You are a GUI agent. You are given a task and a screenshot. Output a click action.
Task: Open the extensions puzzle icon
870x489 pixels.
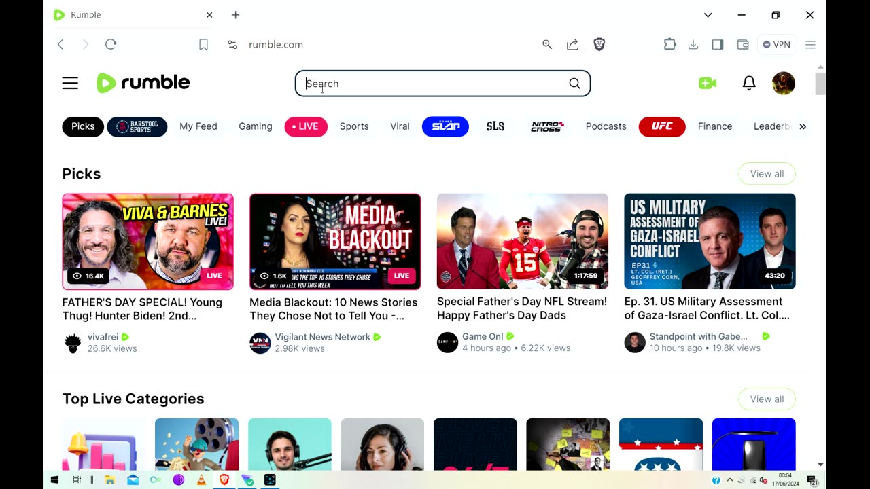point(669,44)
